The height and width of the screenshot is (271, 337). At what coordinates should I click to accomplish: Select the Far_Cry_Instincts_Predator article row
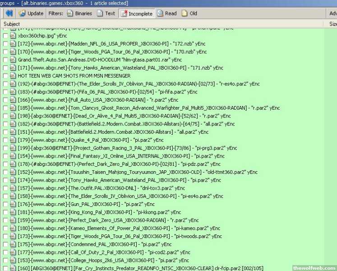pos(135,269)
